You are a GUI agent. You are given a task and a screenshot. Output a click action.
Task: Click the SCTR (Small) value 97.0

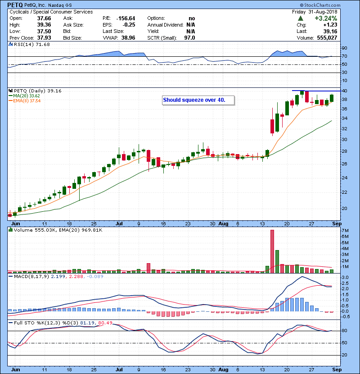pos(189,38)
